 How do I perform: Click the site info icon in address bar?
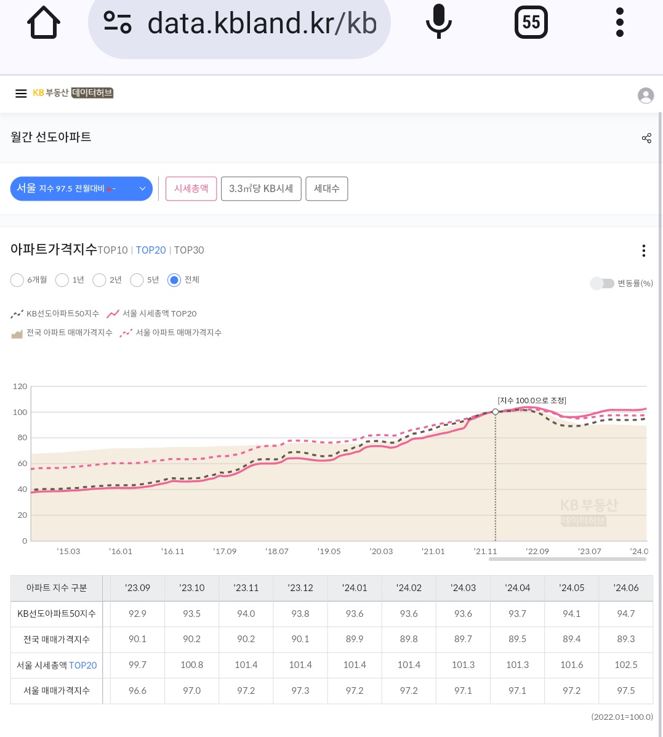(117, 23)
